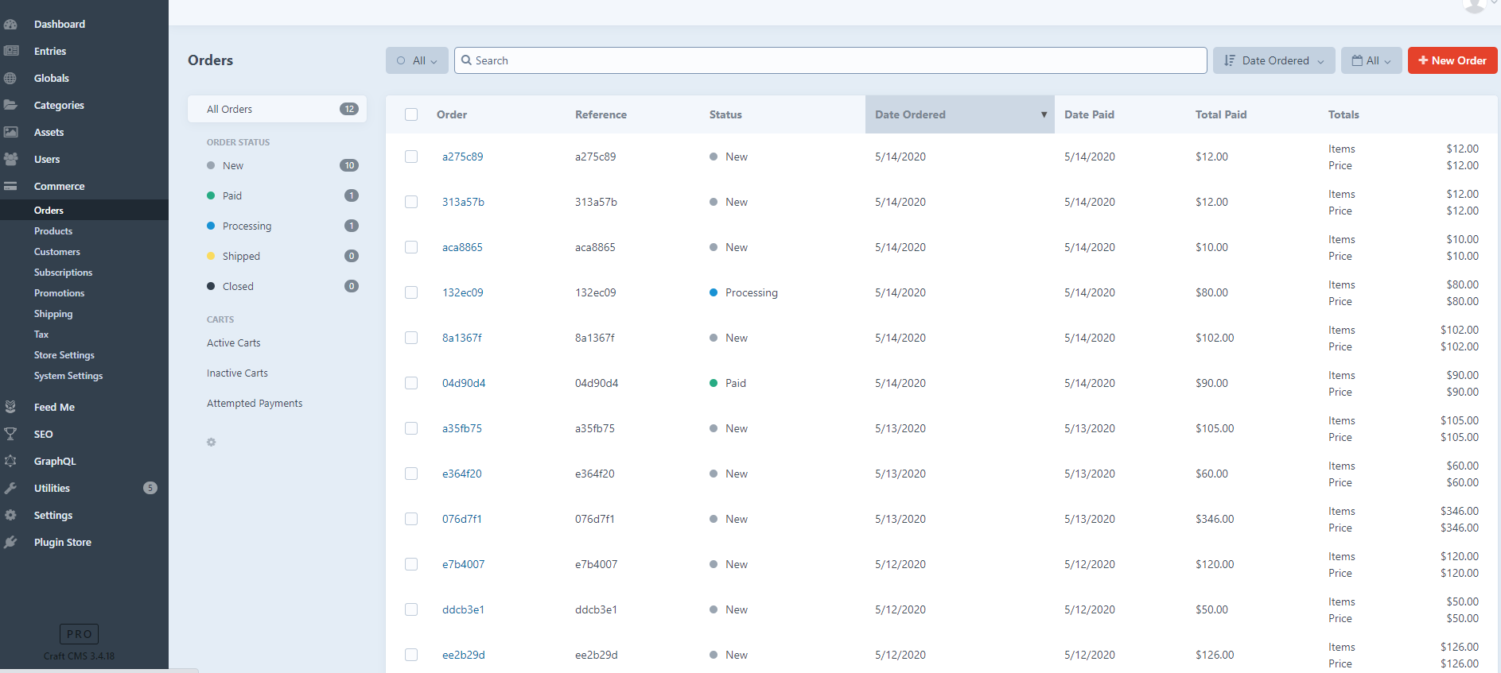Check the box for order aca8865
Screen dimensions: 1501x673
click(x=411, y=247)
